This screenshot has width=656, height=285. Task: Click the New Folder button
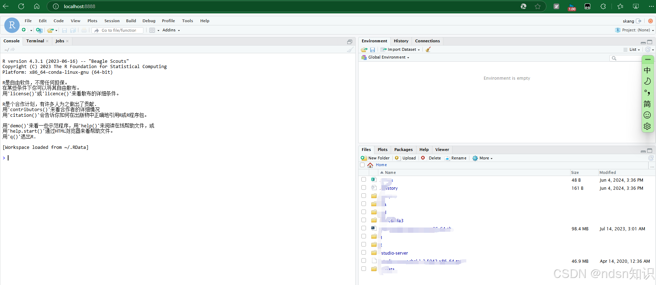(375, 158)
